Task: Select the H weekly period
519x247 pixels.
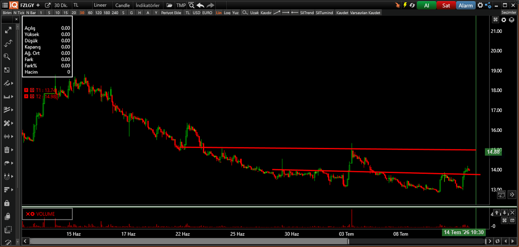Action: [x=139, y=13]
